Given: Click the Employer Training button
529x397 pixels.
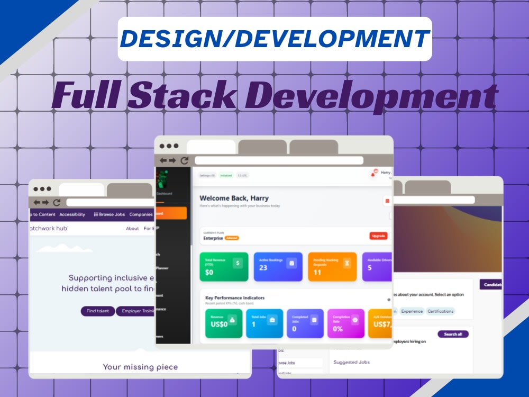Looking at the screenshot, I should point(135,311).
